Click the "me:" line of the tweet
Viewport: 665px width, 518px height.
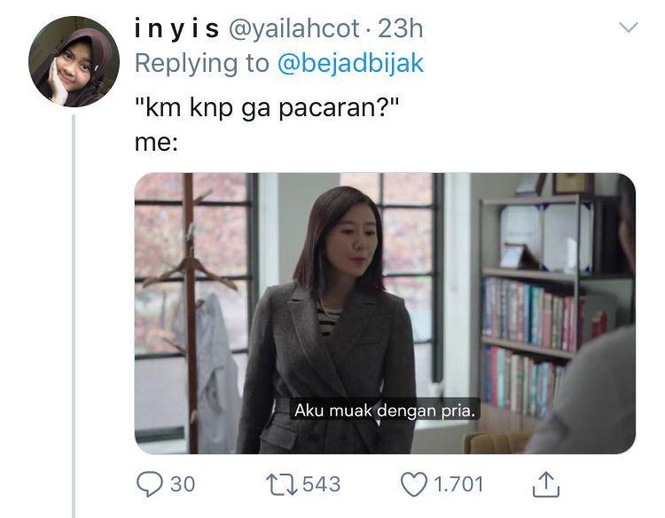(x=156, y=143)
